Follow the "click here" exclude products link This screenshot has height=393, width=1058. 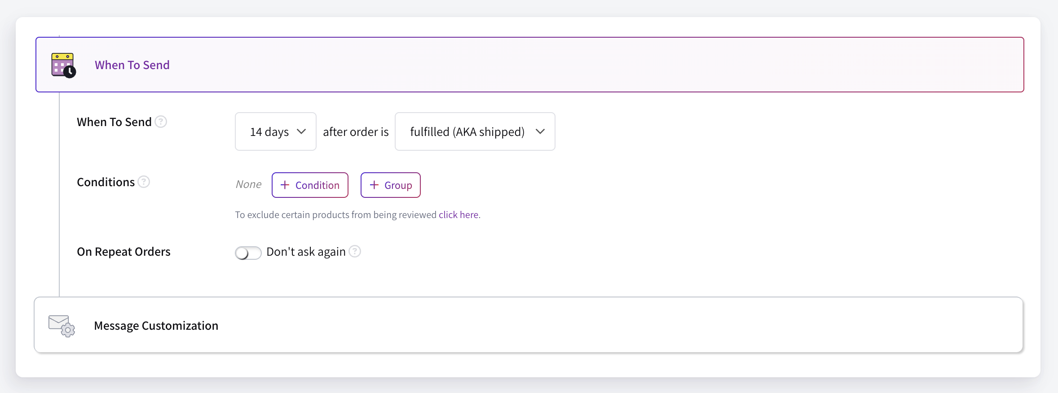tap(458, 215)
